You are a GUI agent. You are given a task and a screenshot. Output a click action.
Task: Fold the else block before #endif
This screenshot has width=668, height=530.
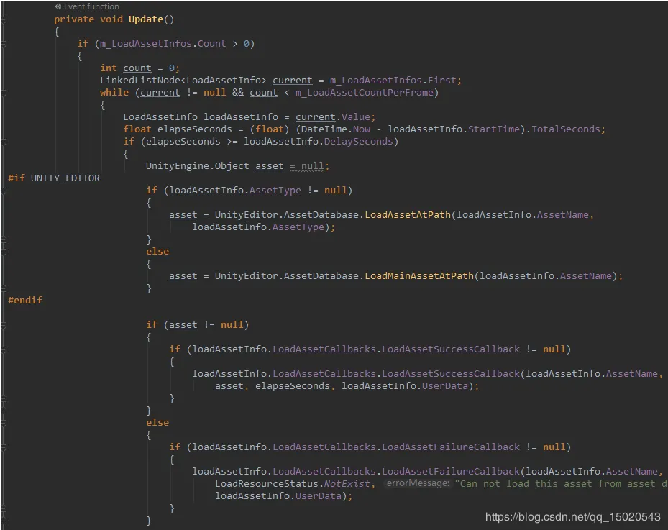click(x=4, y=252)
